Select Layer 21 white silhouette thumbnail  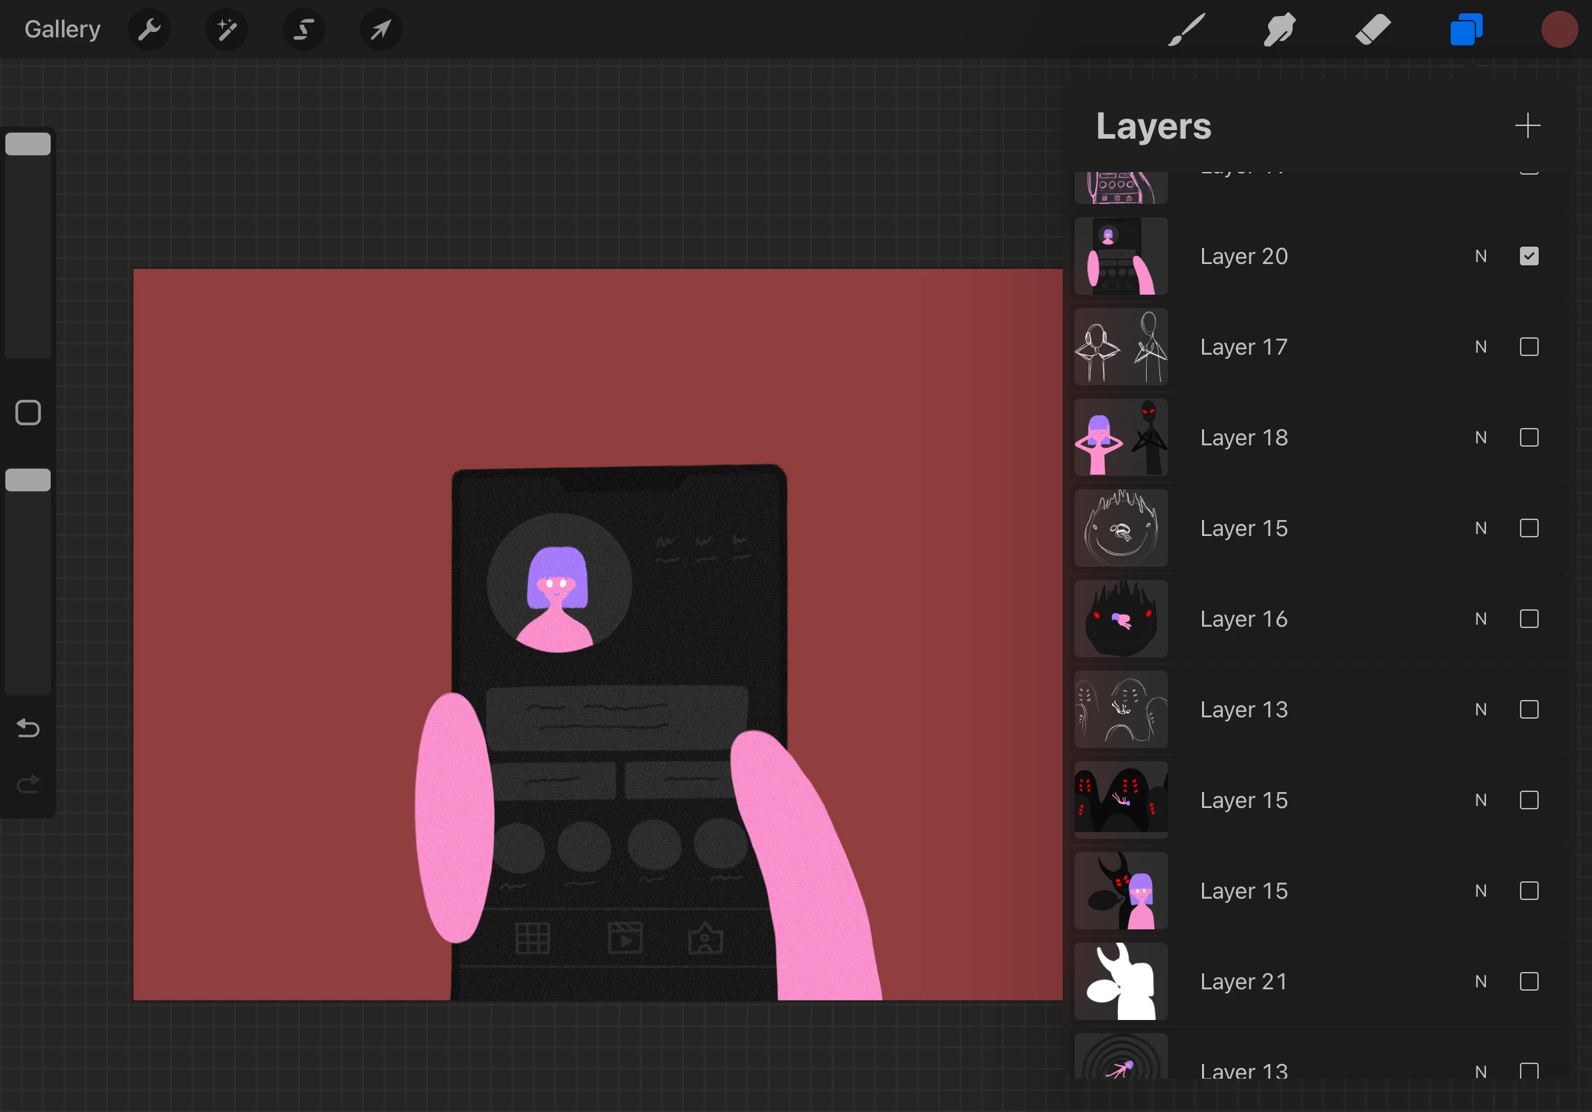click(x=1121, y=981)
